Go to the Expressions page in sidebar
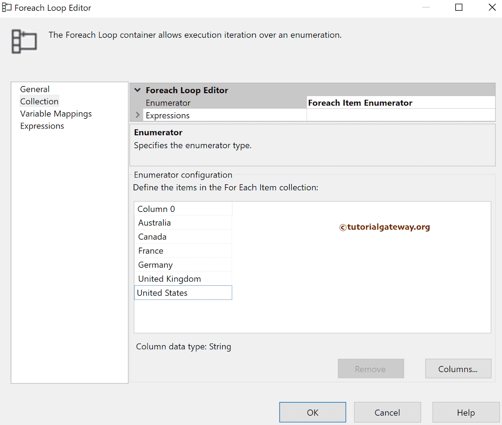This screenshot has width=502, height=425. [42, 126]
